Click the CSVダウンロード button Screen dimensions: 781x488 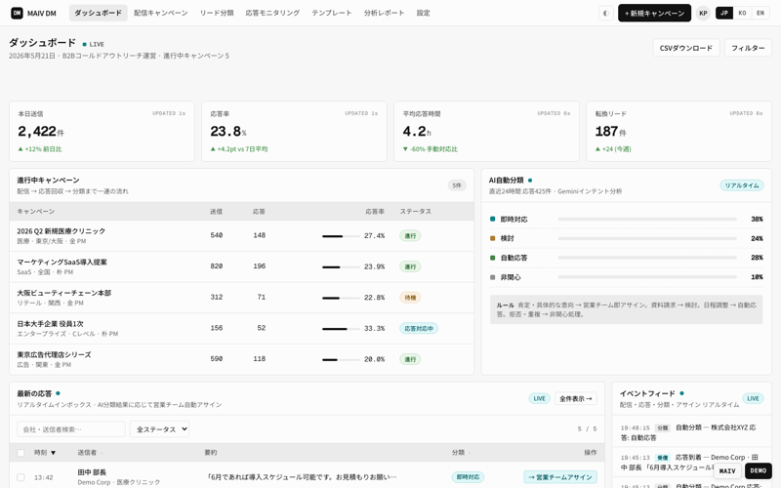pyautogui.click(x=686, y=48)
